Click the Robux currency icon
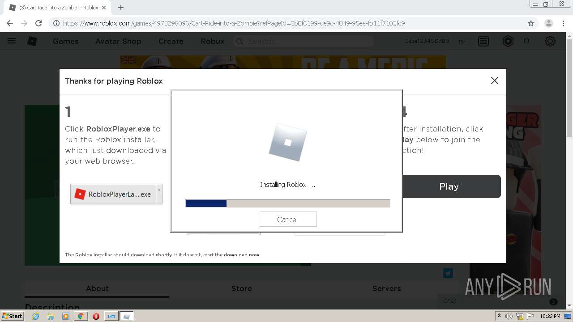 [x=508, y=41]
